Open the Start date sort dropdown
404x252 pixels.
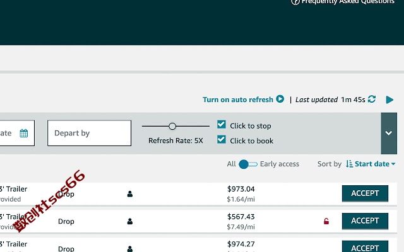coord(375,164)
